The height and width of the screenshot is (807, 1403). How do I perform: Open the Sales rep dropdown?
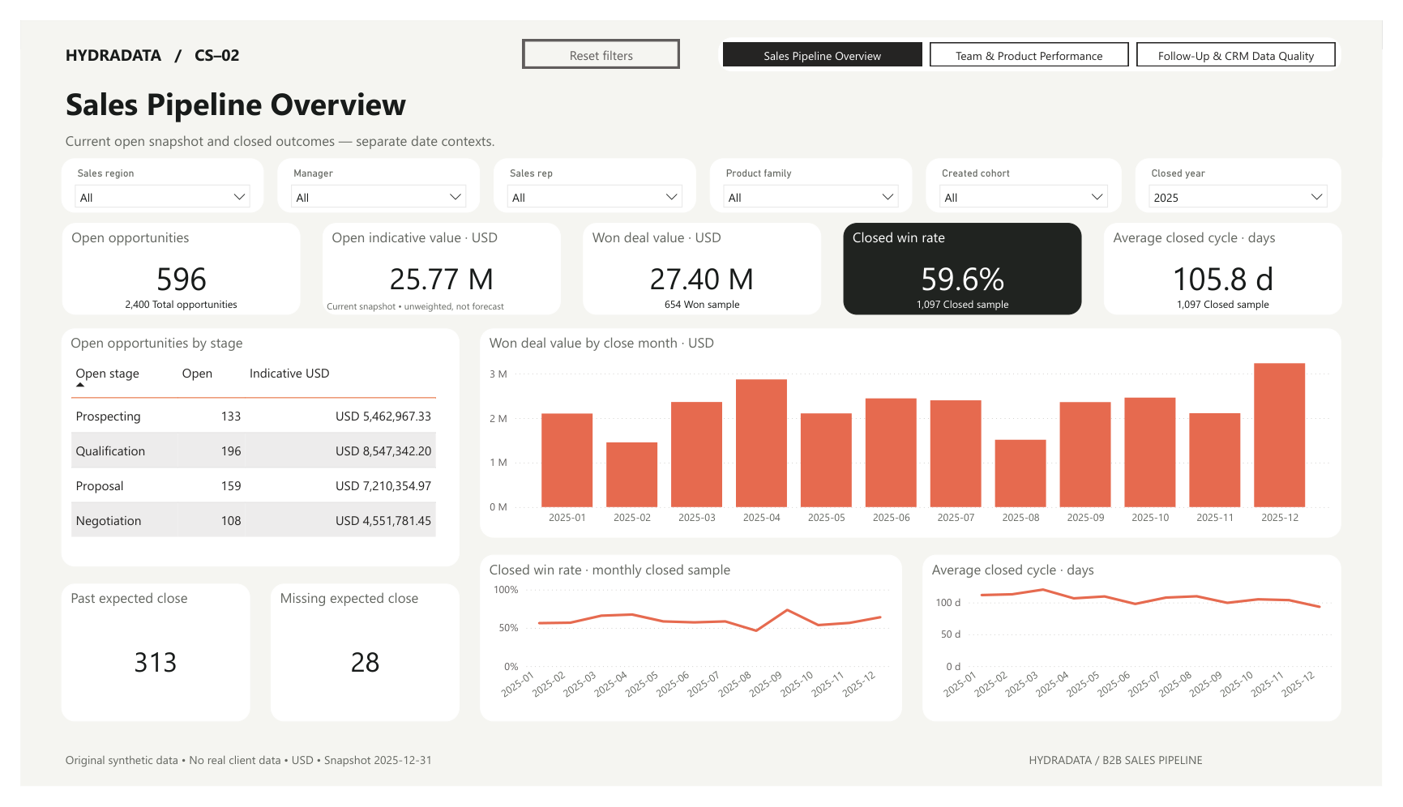pyautogui.click(x=595, y=197)
